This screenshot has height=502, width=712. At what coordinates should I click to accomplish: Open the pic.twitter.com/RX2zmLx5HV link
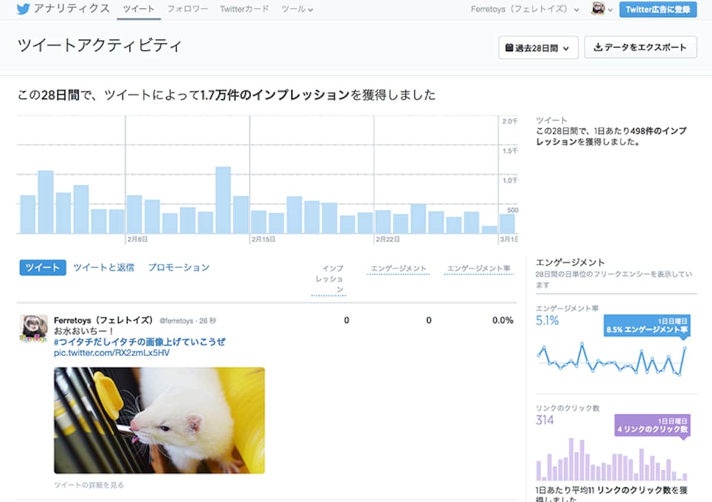pos(112,352)
